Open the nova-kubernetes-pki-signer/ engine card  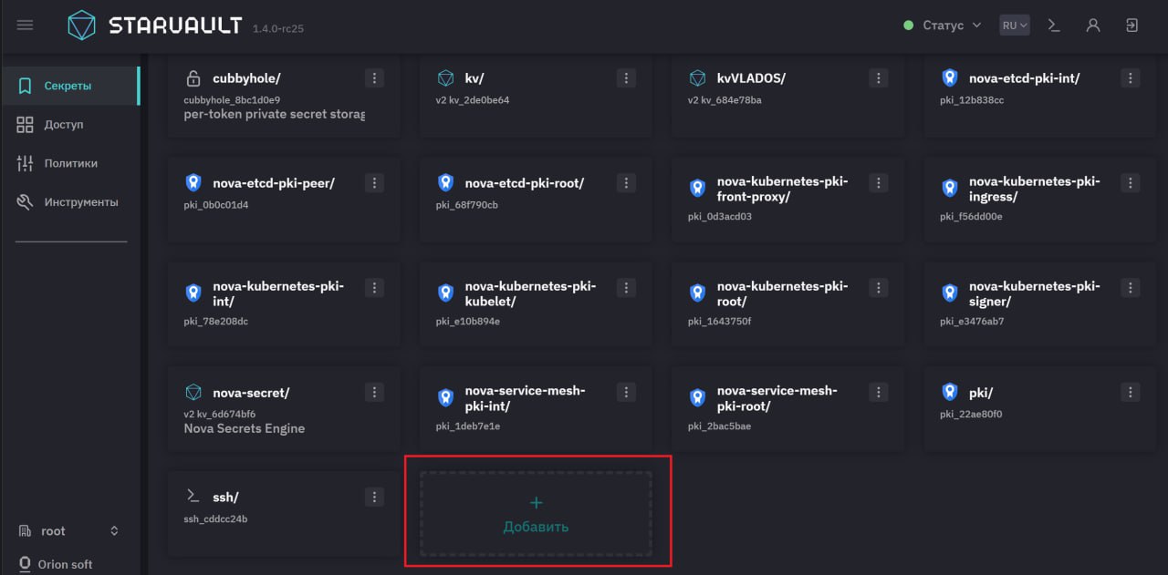(1040, 306)
